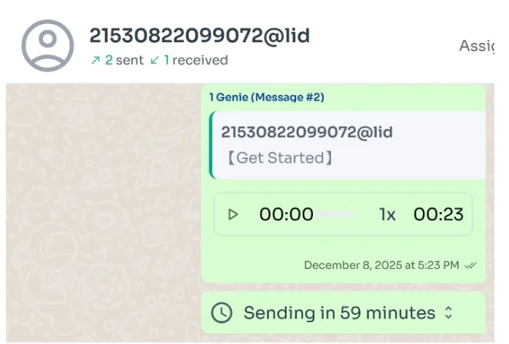Click the sent arrow icon in the header
The width and height of the screenshot is (509, 344).
(x=95, y=60)
